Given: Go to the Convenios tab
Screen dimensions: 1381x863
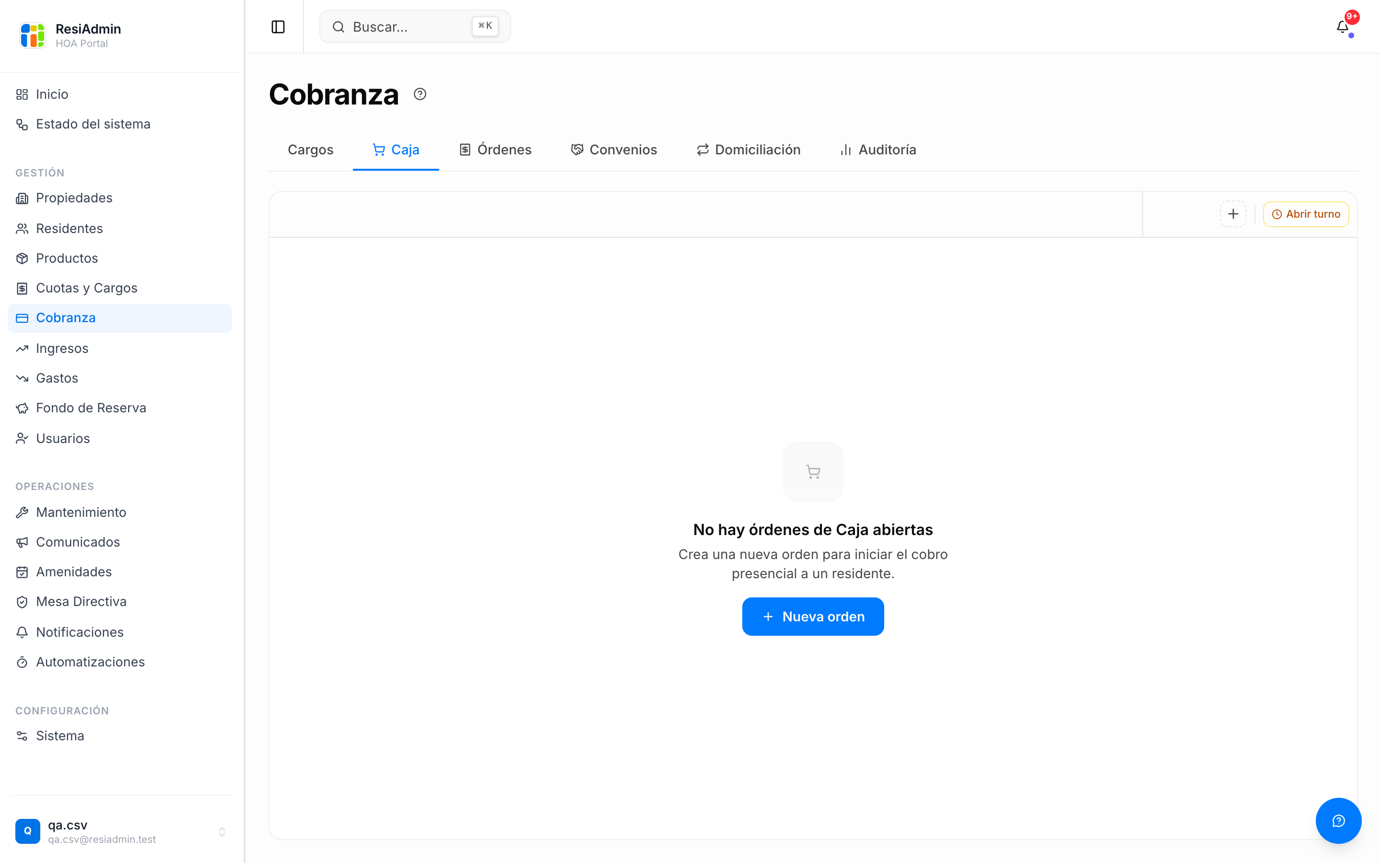Looking at the screenshot, I should 614,150.
